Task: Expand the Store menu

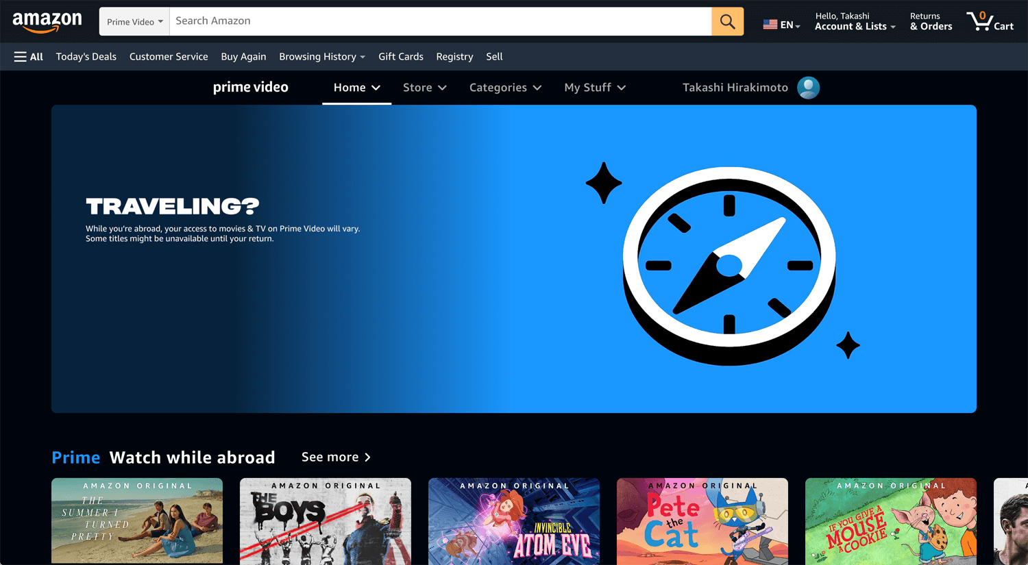Action: click(425, 88)
